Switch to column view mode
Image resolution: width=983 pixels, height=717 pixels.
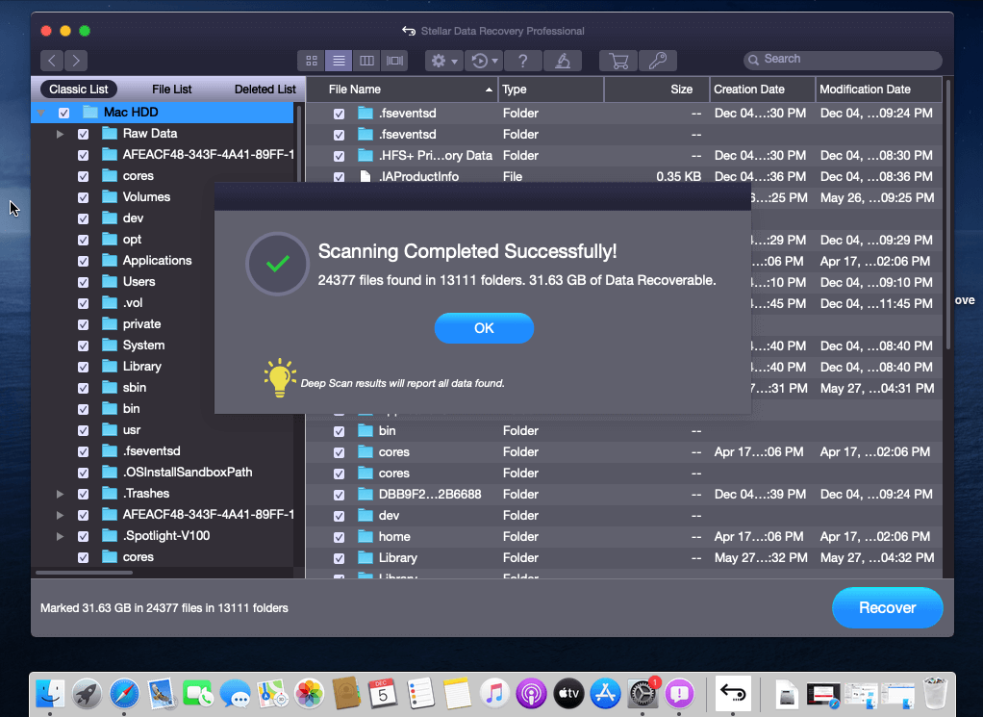point(366,61)
